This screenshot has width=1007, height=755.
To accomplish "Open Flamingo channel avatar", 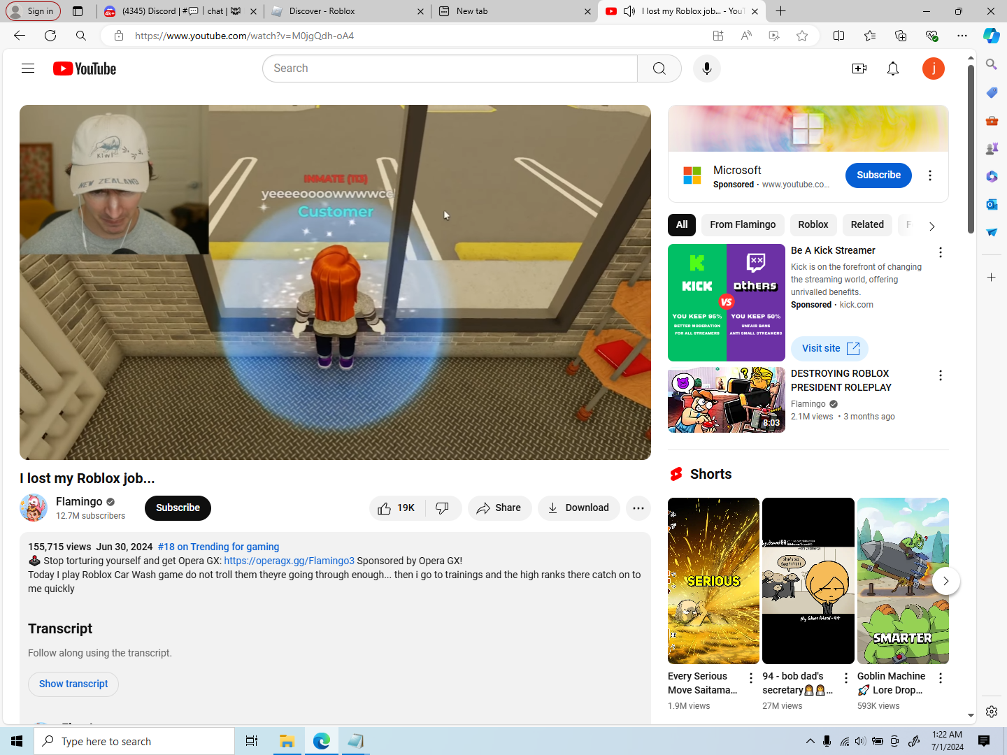I will [34, 508].
